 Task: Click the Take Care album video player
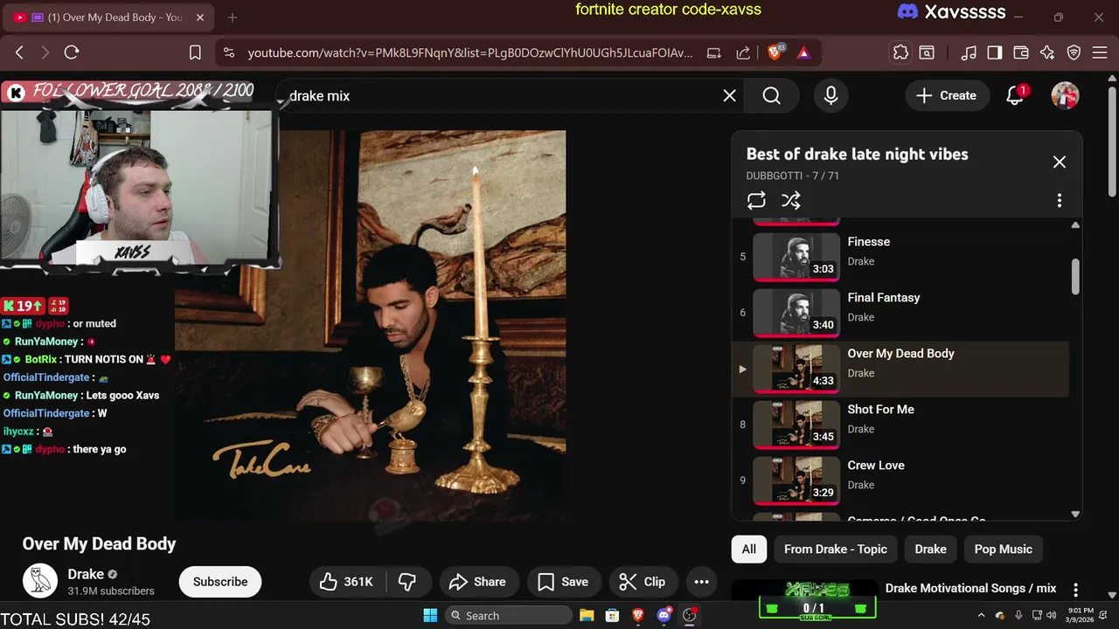371,326
